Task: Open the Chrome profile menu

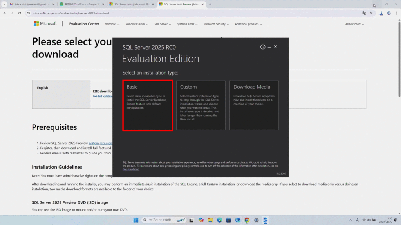Action: [389, 13]
